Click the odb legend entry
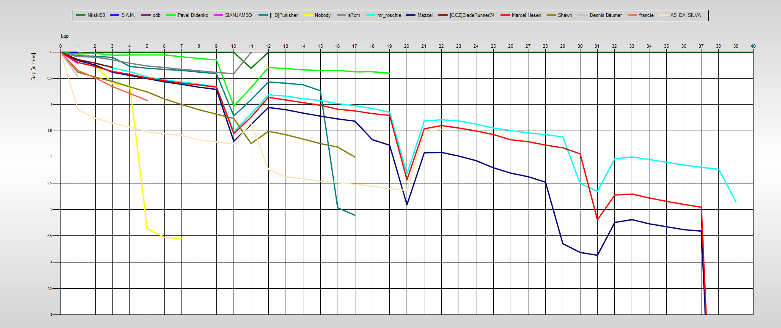The height and width of the screenshot is (328, 781). tap(156, 15)
